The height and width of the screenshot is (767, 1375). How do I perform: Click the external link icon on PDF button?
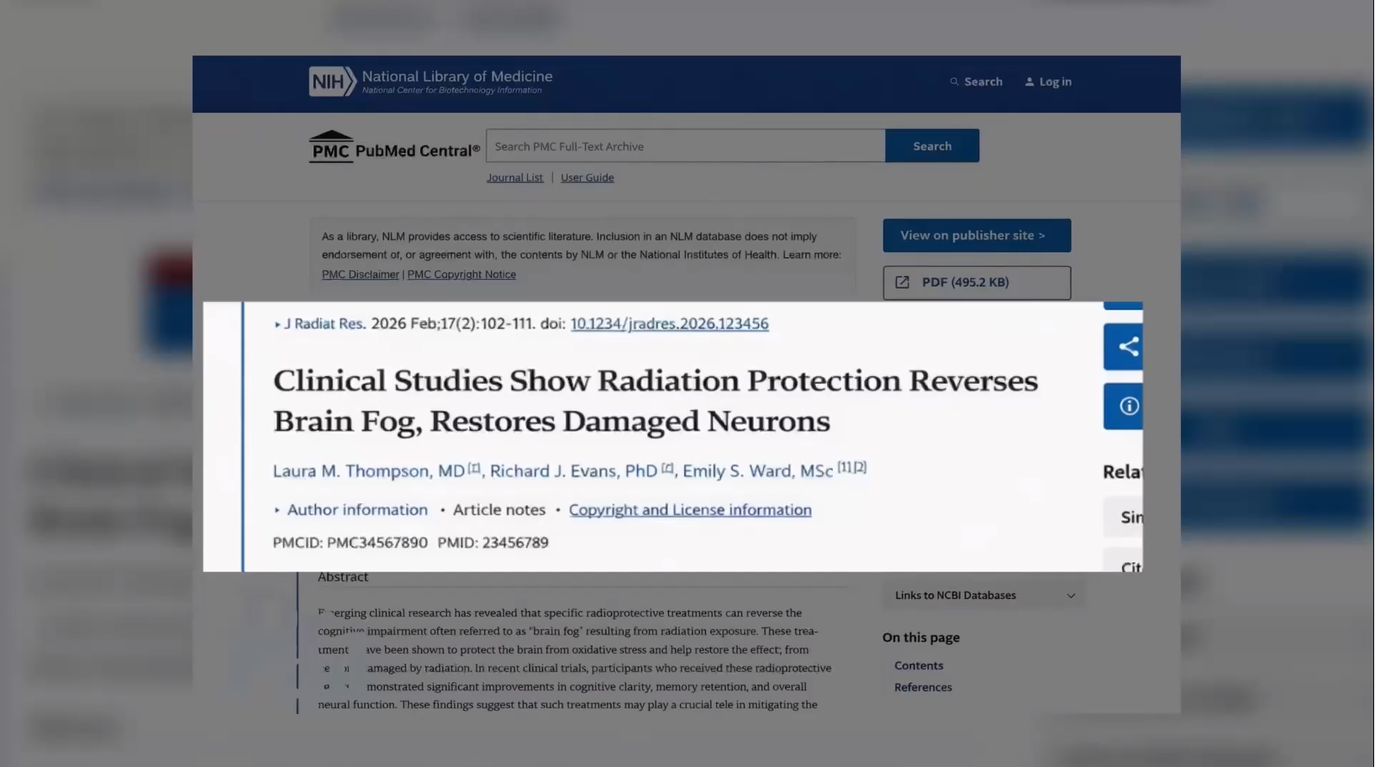[x=902, y=282]
